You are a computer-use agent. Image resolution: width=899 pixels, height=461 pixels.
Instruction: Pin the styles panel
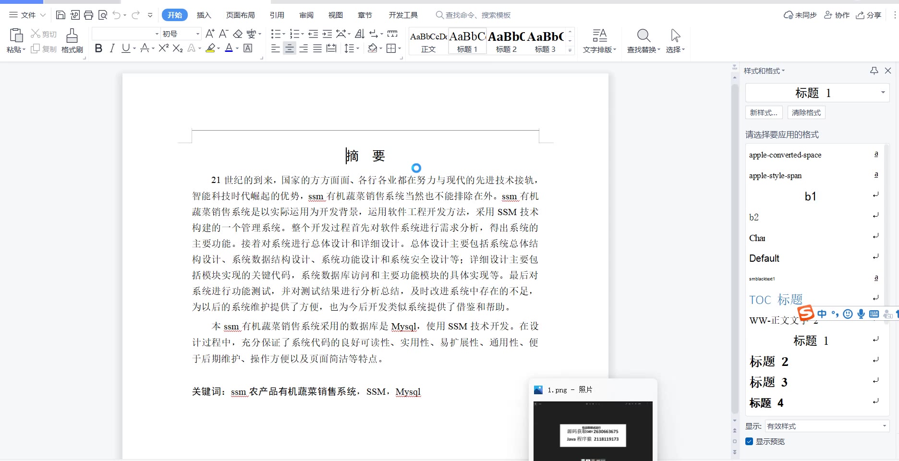point(874,71)
